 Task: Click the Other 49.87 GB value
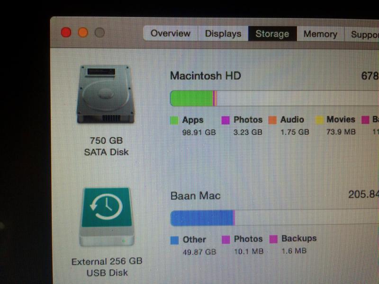tap(199, 252)
